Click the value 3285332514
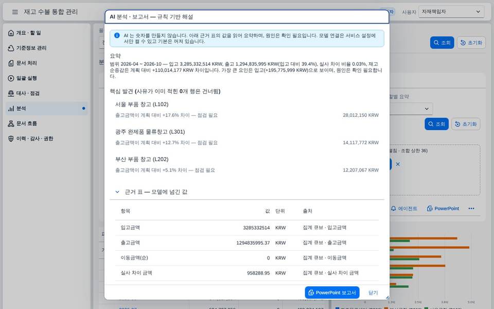The height and width of the screenshot is (309, 494). (256, 228)
